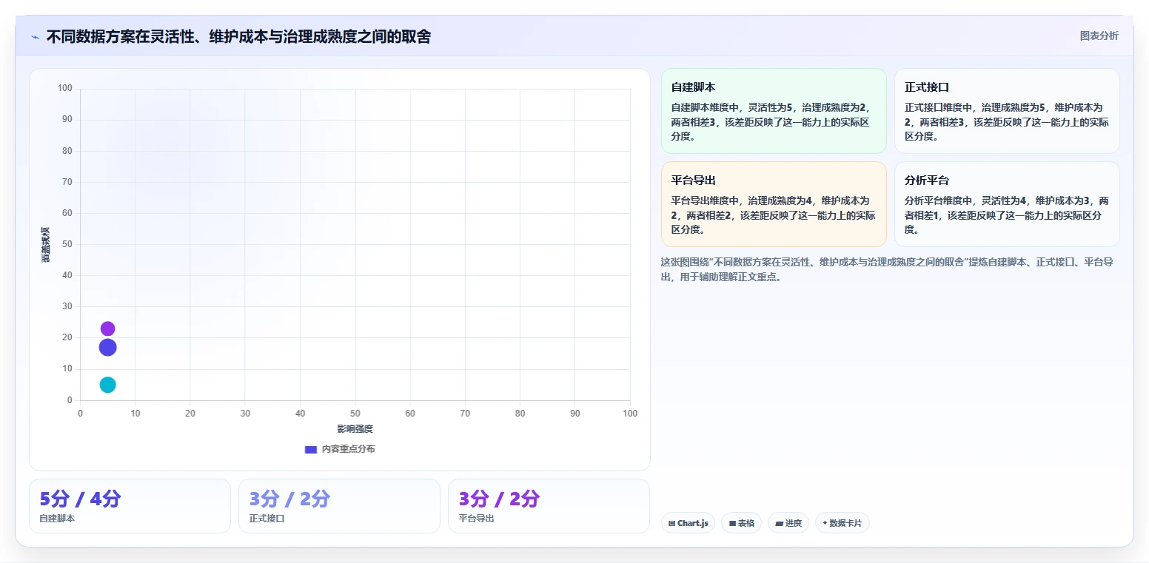This screenshot has height=563, width=1149.
Task: Click the x-axis value 50
Action: [x=355, y=414]
